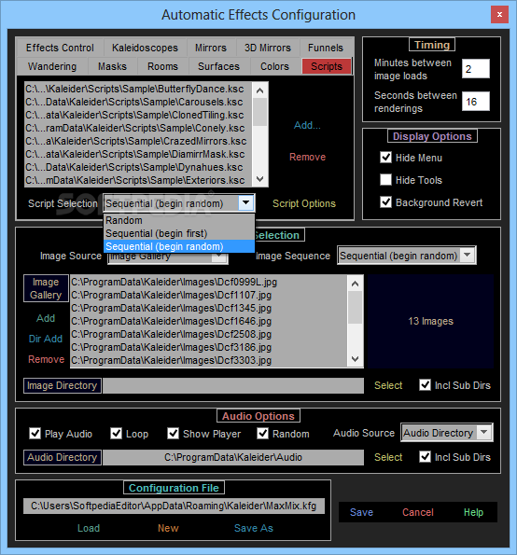
Task: Open the Rooms tab
Action: coord(162,66)
